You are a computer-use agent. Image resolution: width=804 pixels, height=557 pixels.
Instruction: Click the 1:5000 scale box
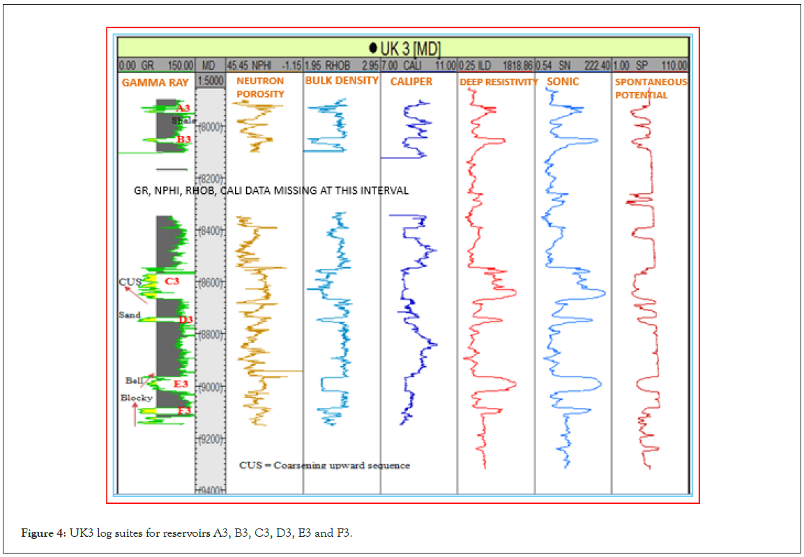click(x=210, y=82)
